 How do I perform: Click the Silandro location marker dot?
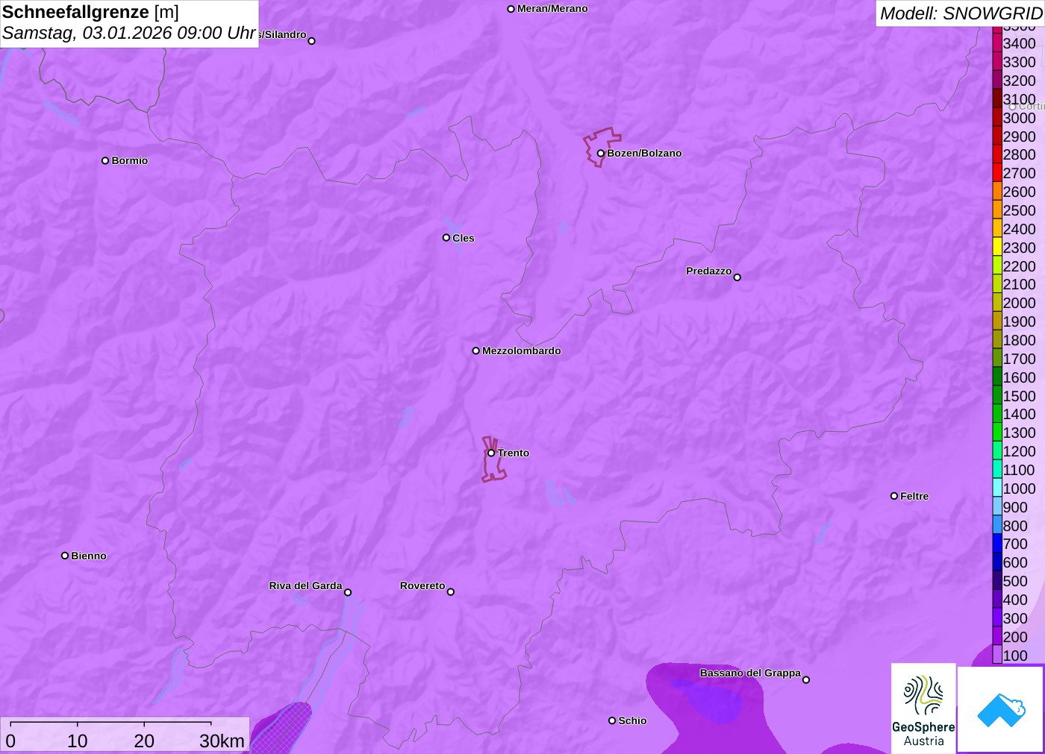tap(312, 41)
